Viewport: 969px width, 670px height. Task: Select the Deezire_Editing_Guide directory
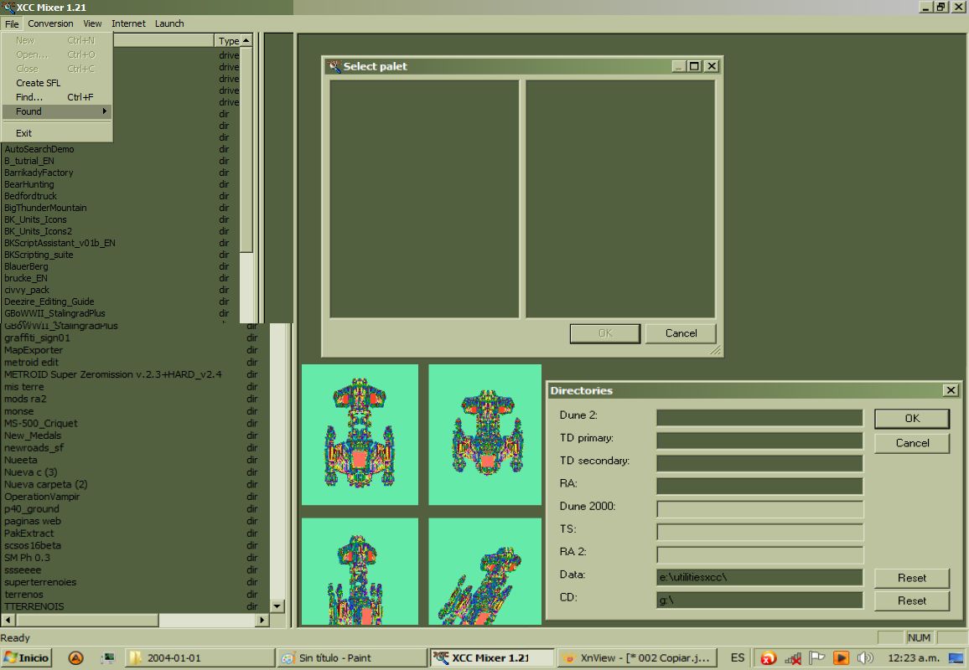pyautogui.click(x=49, y=302)
